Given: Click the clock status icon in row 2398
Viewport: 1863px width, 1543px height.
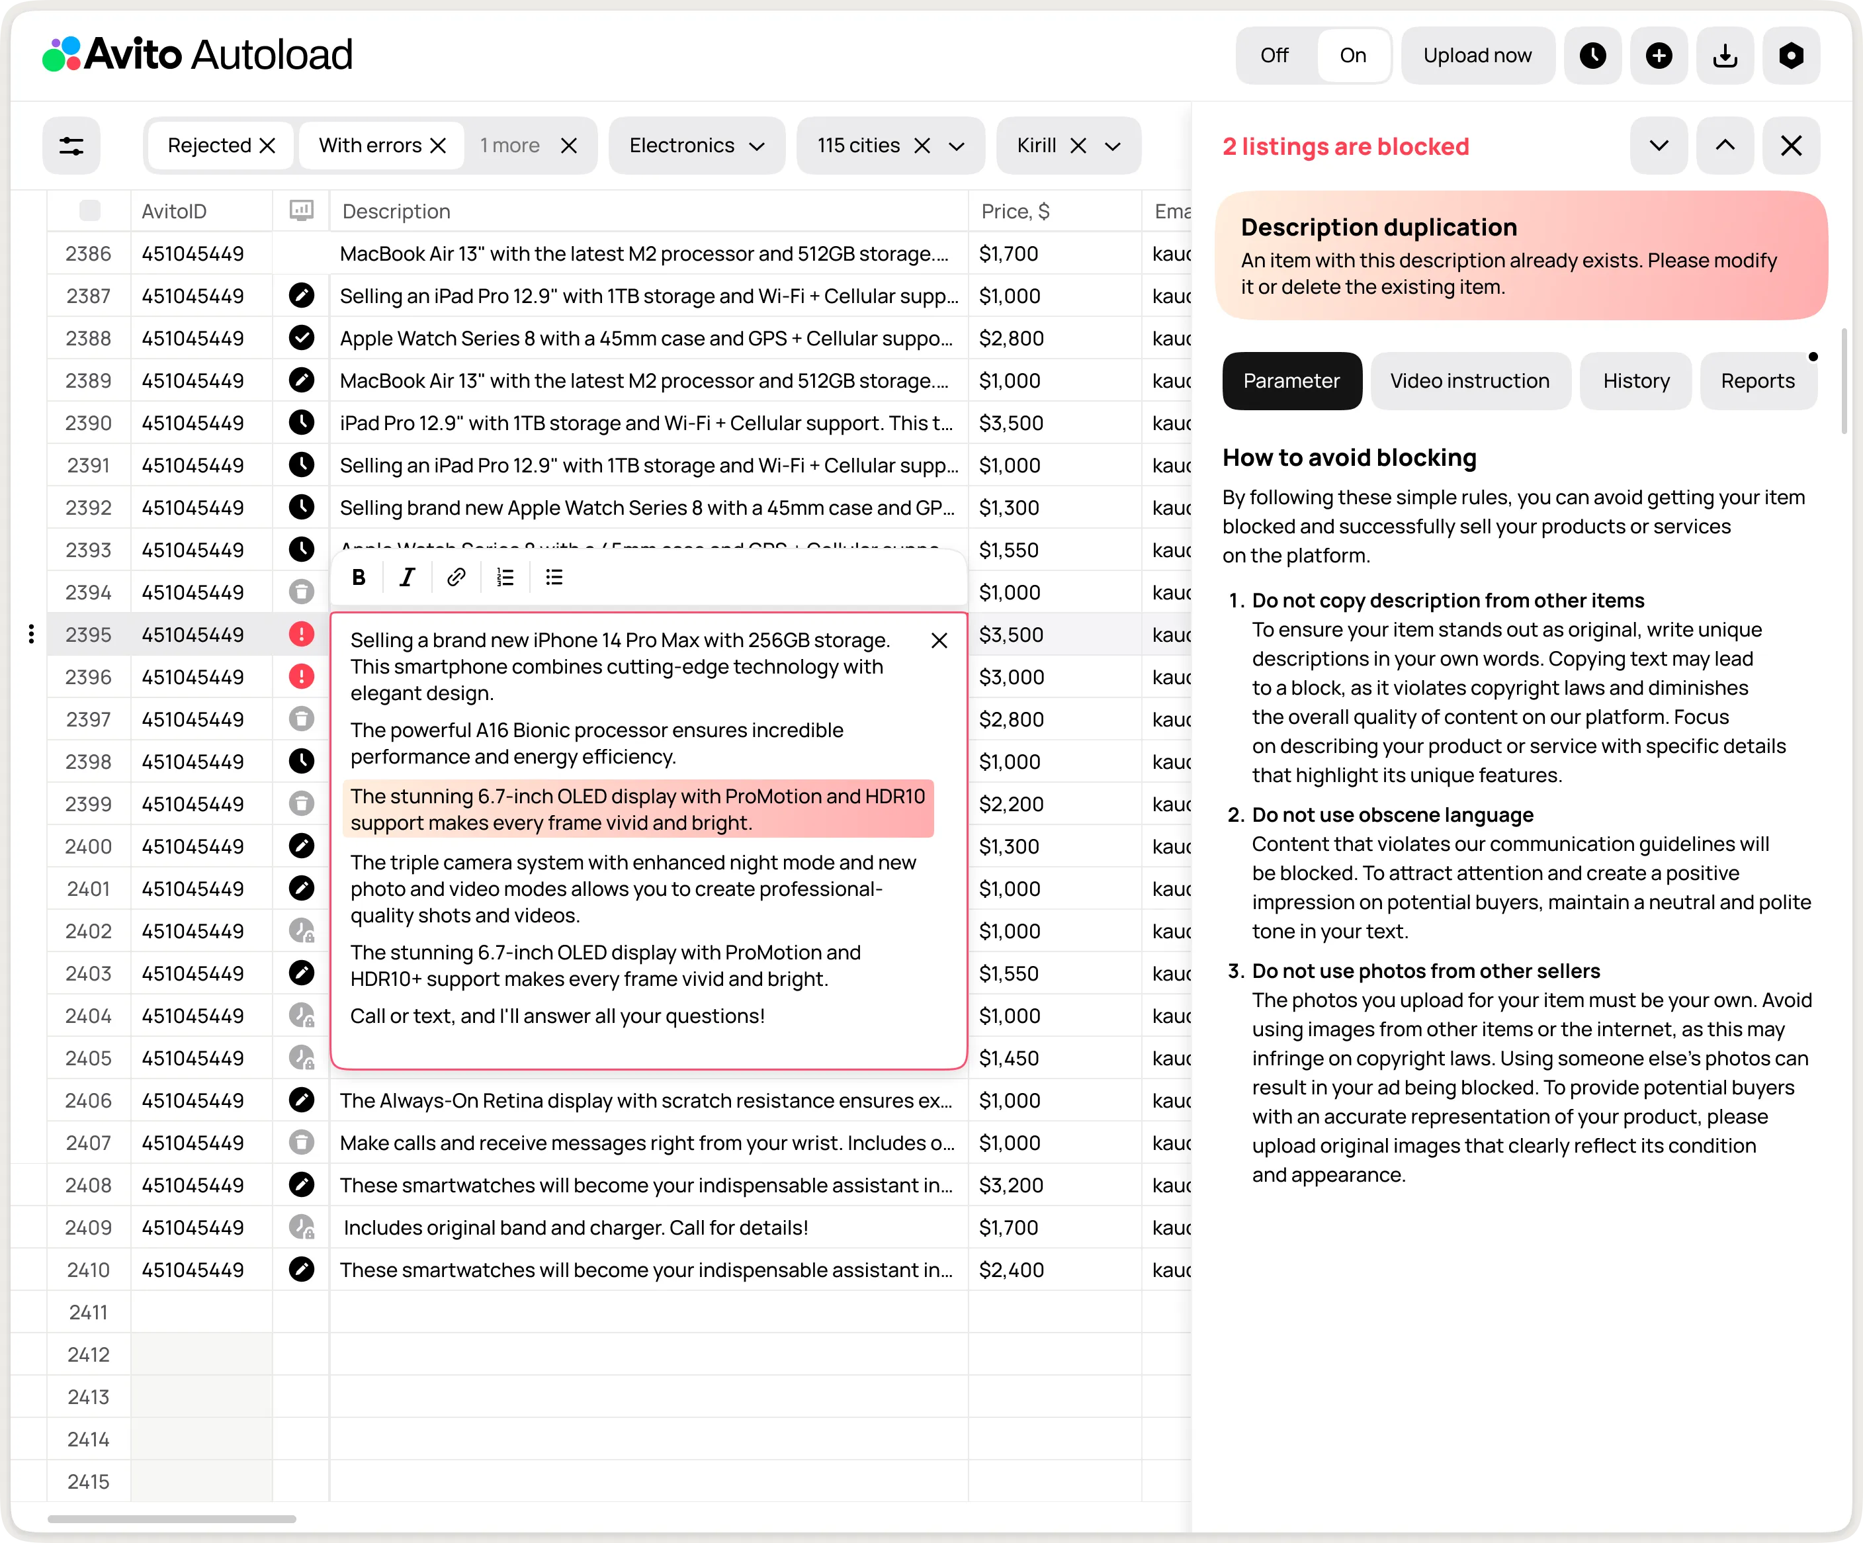Looking at the screenshot, I should (302, 762).
